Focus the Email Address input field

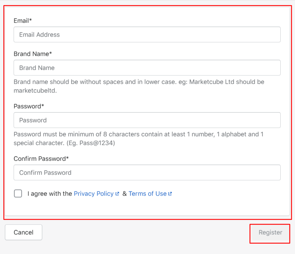pos(147,35)
